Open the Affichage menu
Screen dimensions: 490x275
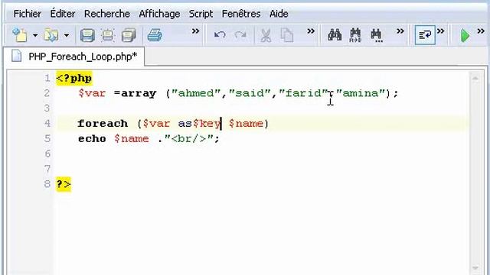coord(159,14)
